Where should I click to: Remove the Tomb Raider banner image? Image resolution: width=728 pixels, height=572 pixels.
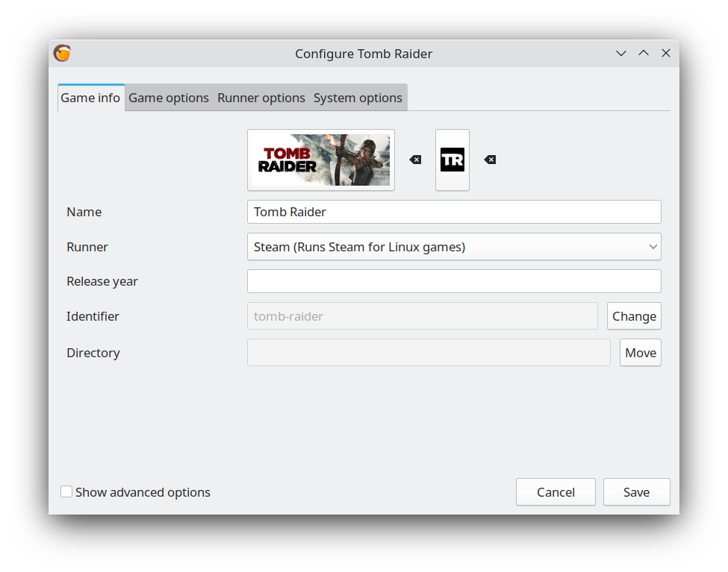tap(416, 160)
